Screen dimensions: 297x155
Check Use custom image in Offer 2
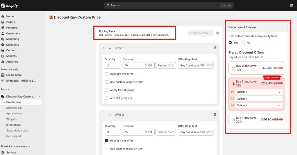click(x=107, y=149)
